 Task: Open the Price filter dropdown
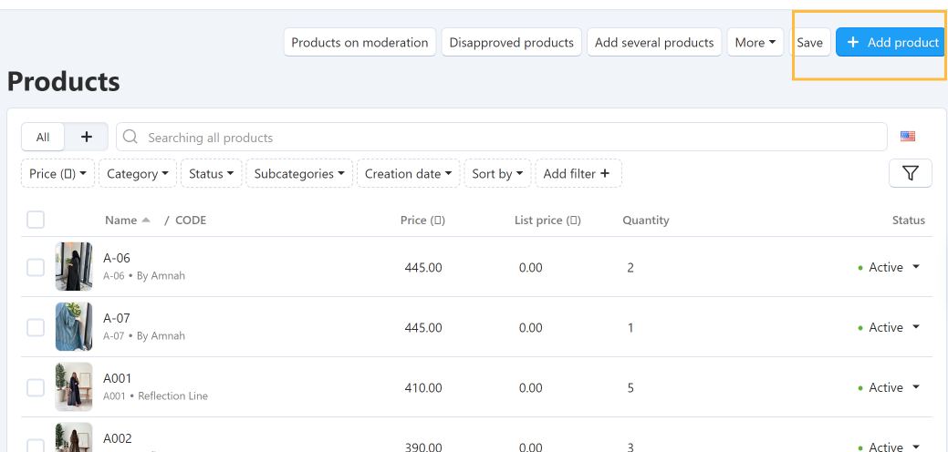(x=58, y=174)
